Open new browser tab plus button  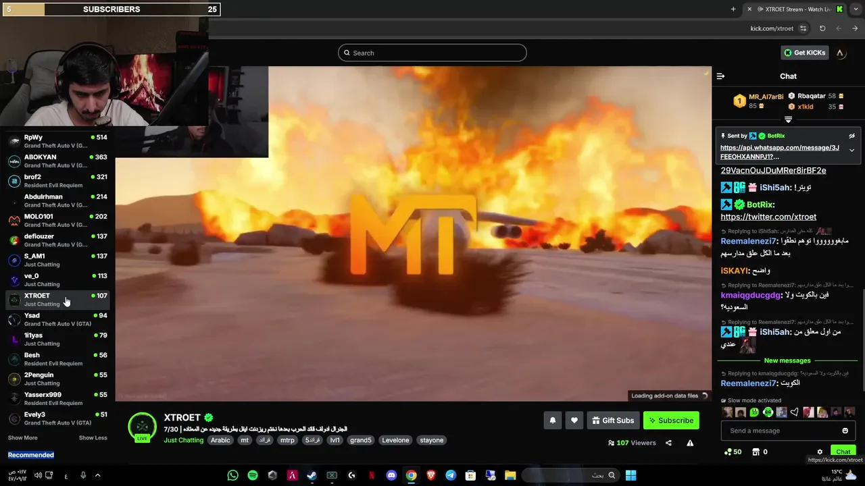click(733, 9)
